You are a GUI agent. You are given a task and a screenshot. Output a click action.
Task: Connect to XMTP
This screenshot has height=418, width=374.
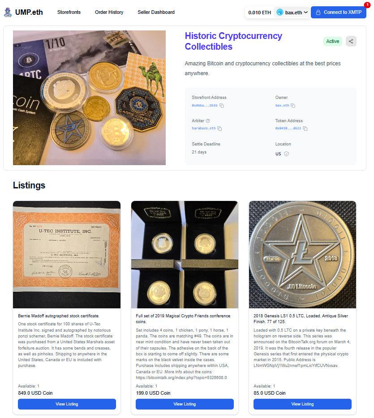[x=339, y=12]
